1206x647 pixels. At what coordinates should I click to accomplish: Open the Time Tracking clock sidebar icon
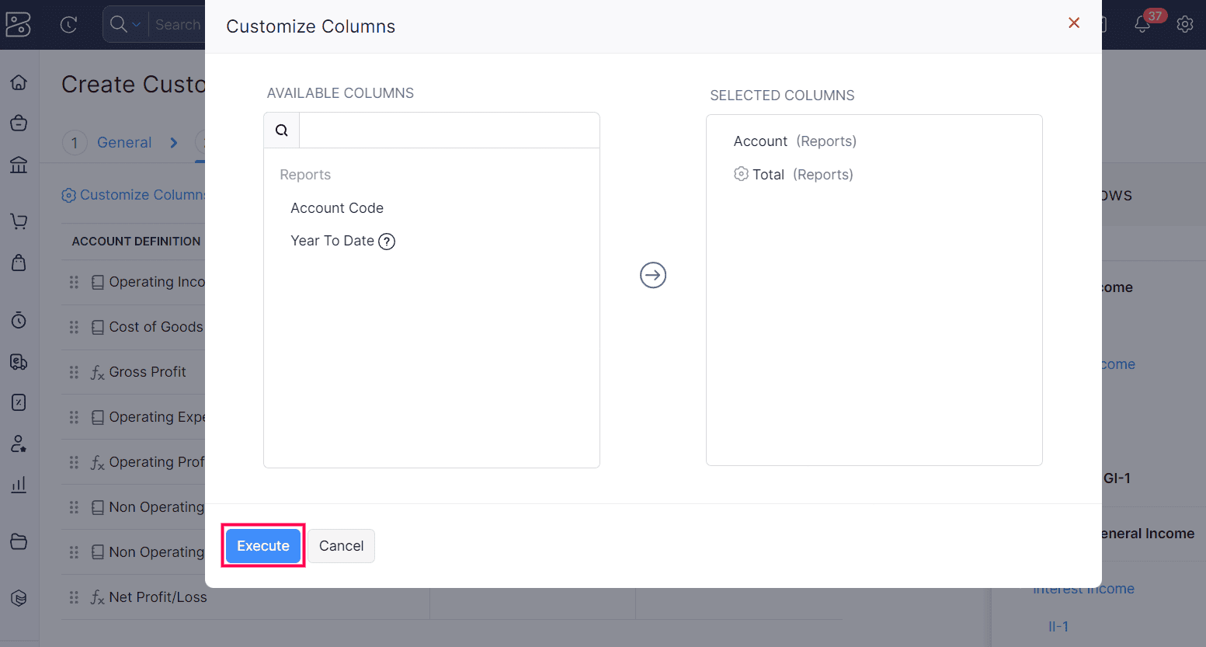click(x=19, y=320)
